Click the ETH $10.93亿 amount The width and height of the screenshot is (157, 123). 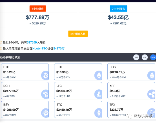(x=62, y=72)
